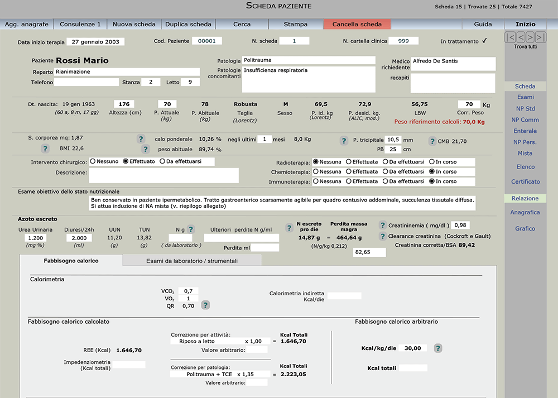
Task: Open NP Pers. in the sidebar
Action: tap(525, 142)
